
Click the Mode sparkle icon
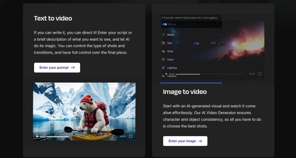[x=163, y=34]
